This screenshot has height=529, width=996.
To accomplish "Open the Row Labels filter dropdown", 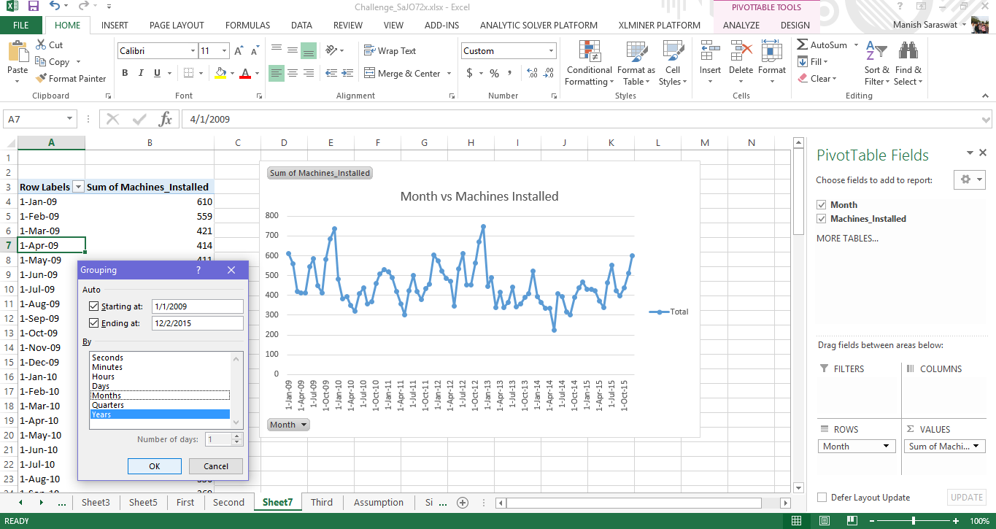I will click(x=78, y=188).
